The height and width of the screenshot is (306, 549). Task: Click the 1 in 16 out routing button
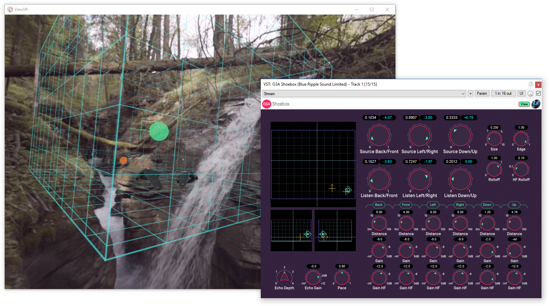503,93
